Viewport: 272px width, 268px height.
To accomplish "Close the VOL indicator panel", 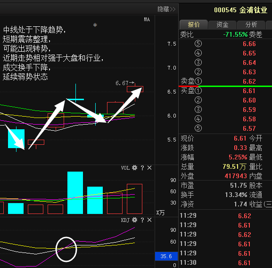I will (149, 168).
